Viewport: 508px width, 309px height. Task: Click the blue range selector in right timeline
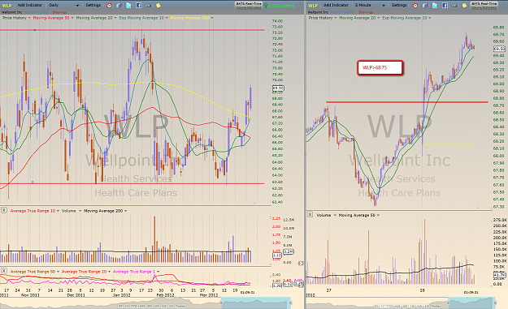pyautogui.click(x=471, y=303)
